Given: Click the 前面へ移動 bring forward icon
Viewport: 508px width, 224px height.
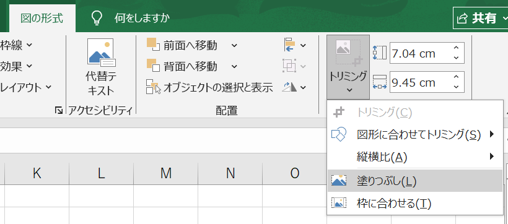Looking at the screenshot, I should [153, 45].
